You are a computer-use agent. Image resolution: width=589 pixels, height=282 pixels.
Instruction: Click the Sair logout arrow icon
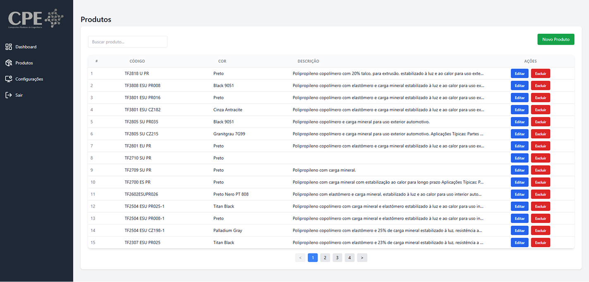click(9, 95)
